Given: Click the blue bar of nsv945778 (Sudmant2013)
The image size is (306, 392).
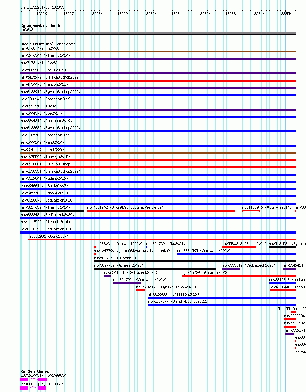Looking at the screenshot, I should tap(158, 196).
